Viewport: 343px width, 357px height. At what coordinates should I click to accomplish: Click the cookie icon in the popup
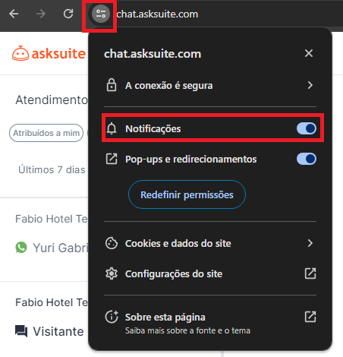[x=112, y=243]
